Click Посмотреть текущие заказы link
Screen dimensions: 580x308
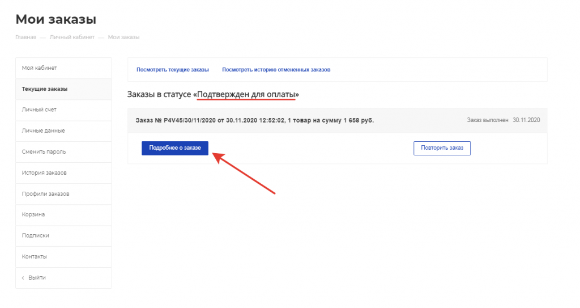[172, 70]
